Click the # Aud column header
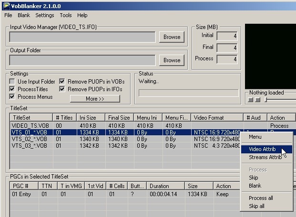This screenshot has width=296, height=217. [x=255, y=118]
